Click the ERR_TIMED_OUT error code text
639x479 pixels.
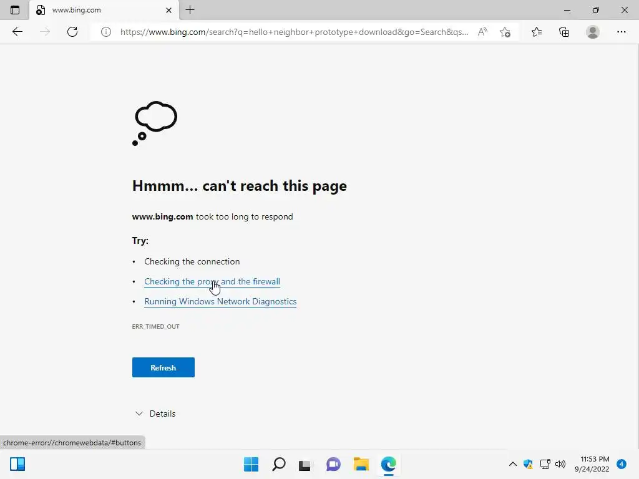pos(155,326)
